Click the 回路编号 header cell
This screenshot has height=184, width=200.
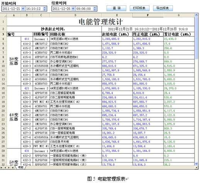click(41, 34)
